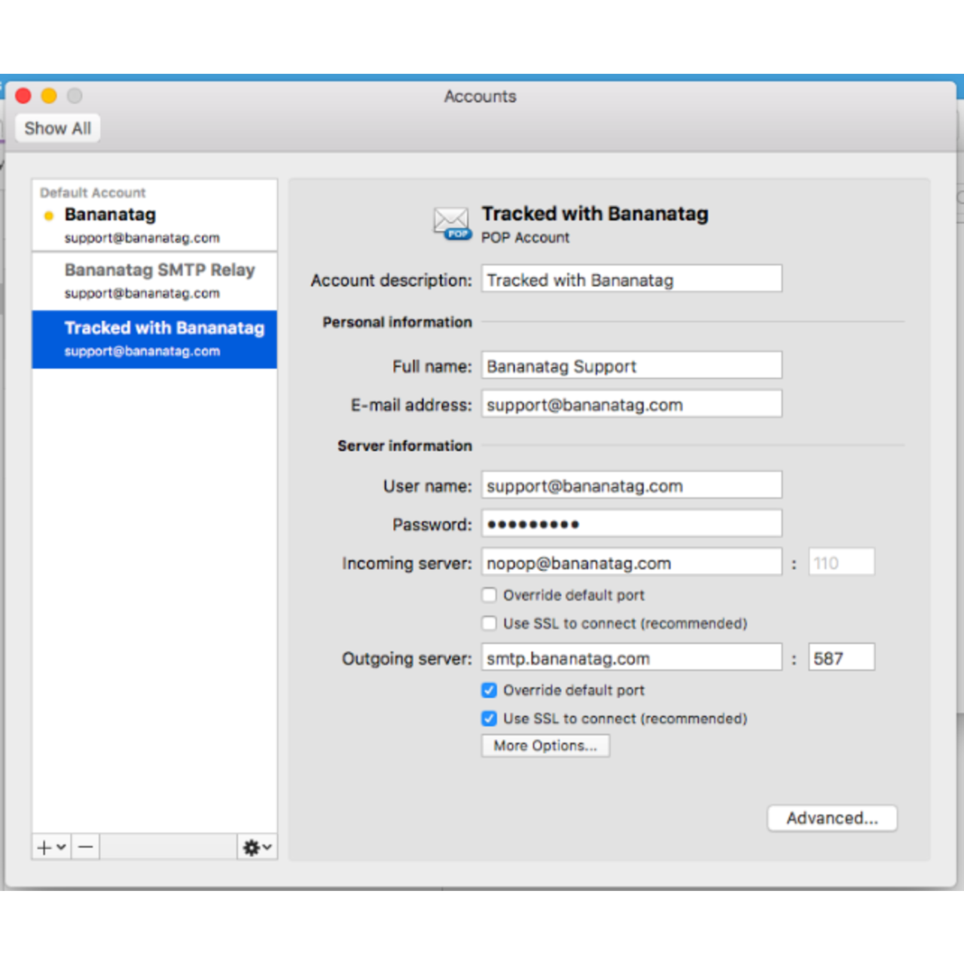This screenshot has height=964, width=964.
Task: Click the POP mail envelope icon
Action: [x=452, y=224]
